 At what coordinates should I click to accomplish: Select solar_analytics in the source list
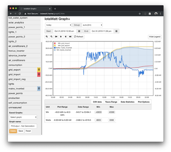click(x=24, y=22)
